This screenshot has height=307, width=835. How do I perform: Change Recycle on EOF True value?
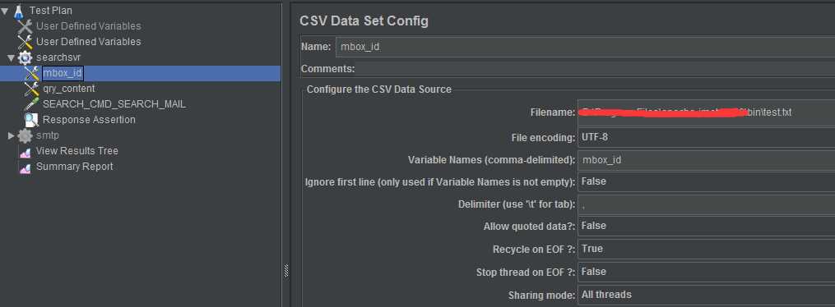point(706,249)
